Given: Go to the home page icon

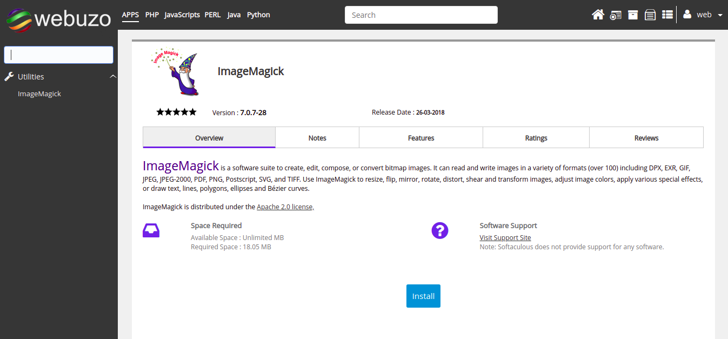Looking at the screenshot, I should (x=598, y=15).
